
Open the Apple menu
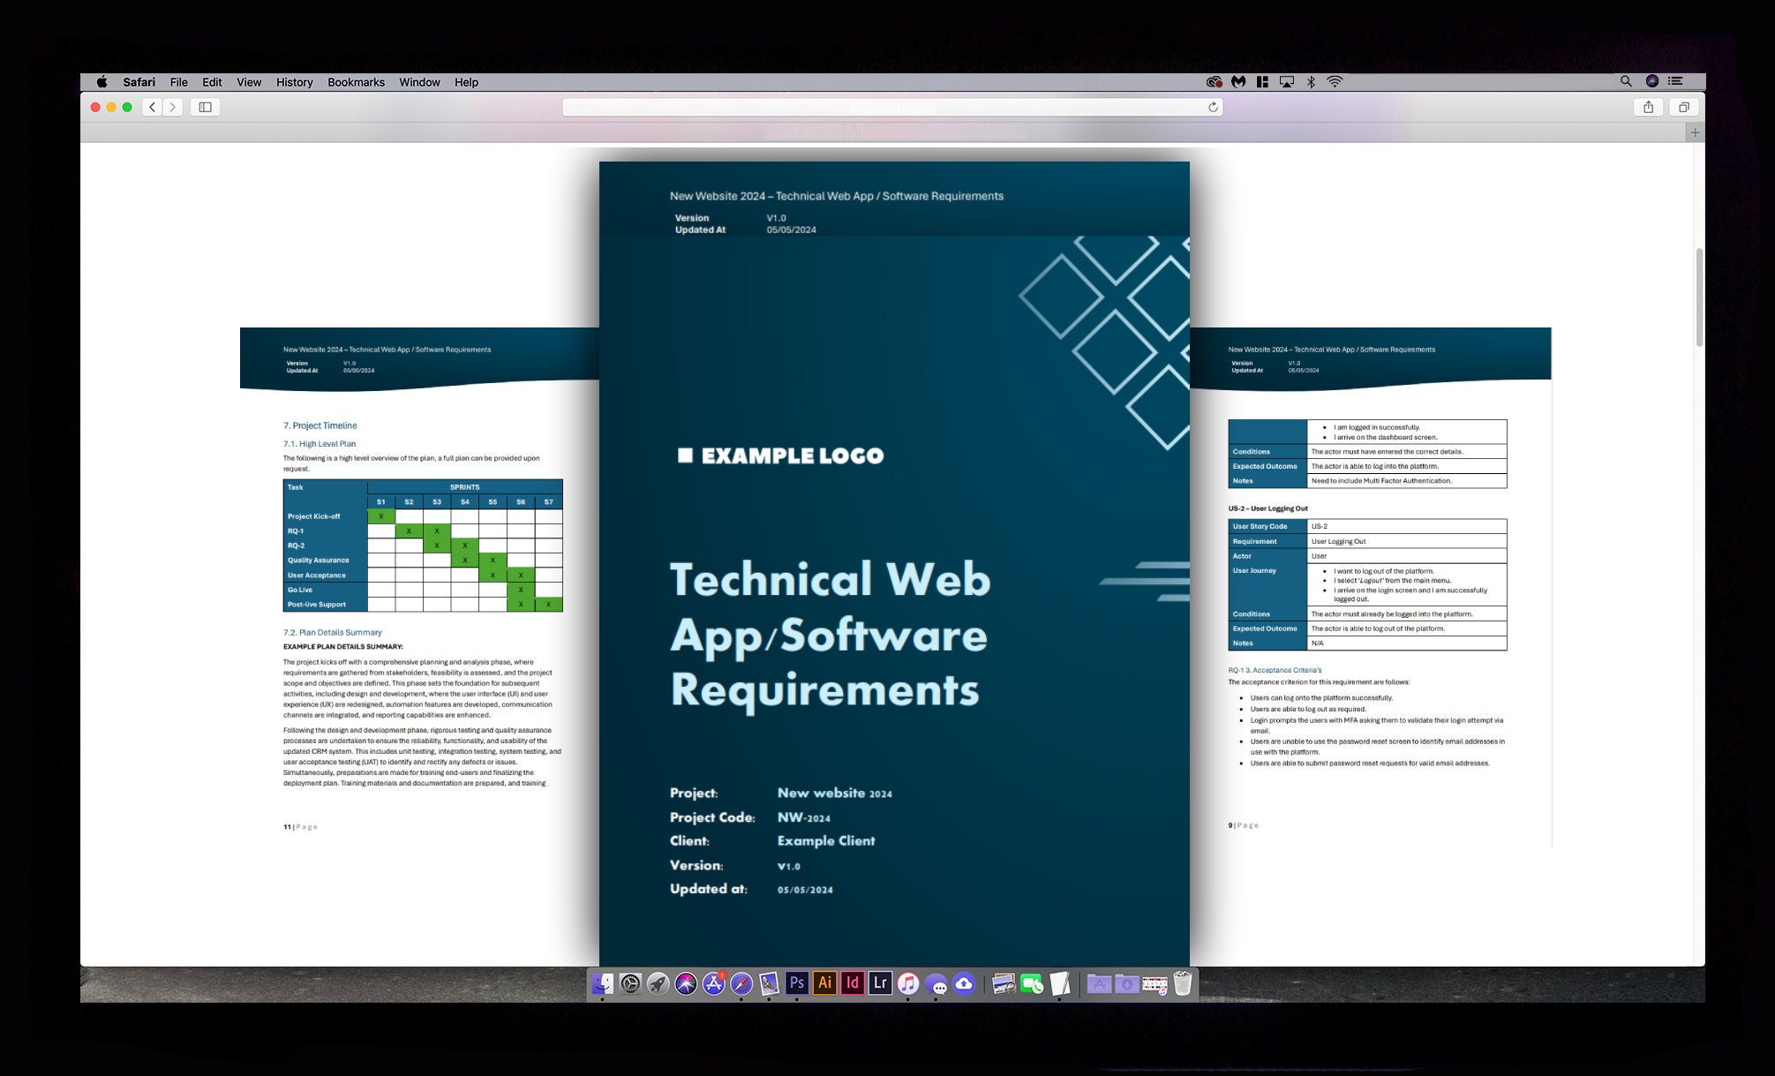pyautogui.click(x=103, y=81)
